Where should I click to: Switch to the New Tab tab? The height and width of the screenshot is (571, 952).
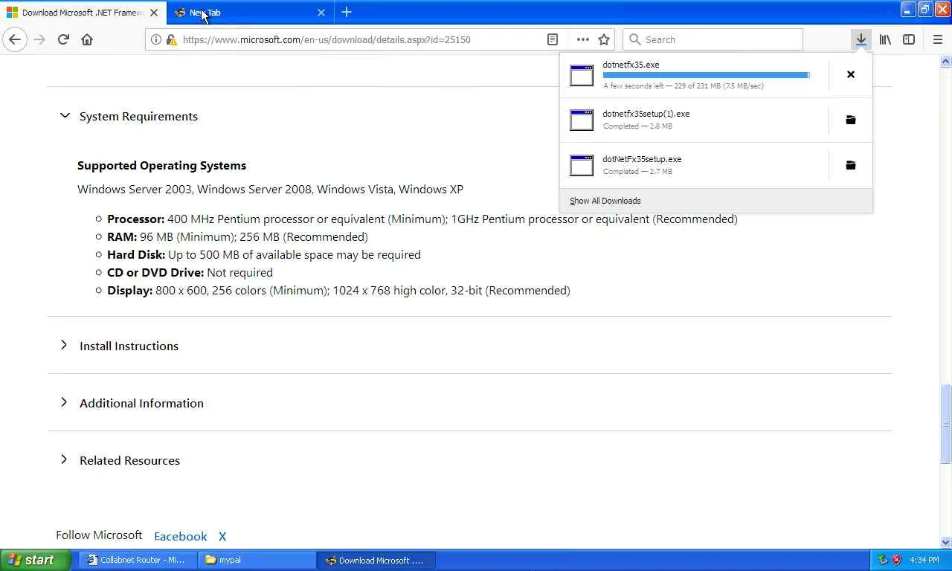(250, 13)
